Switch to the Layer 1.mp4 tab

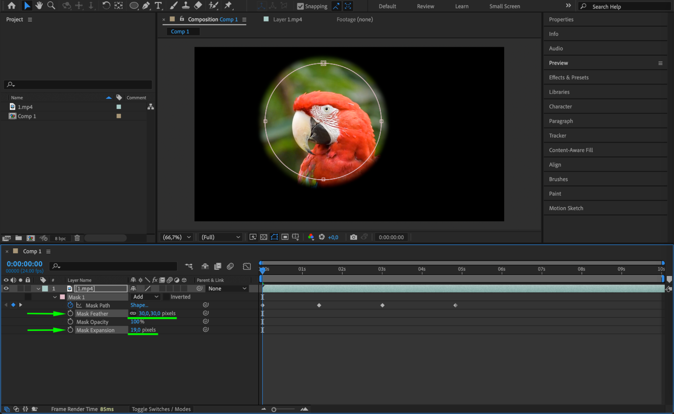(287, 20)
